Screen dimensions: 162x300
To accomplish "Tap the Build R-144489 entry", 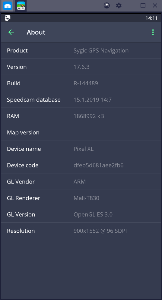I will click(81, 83).
